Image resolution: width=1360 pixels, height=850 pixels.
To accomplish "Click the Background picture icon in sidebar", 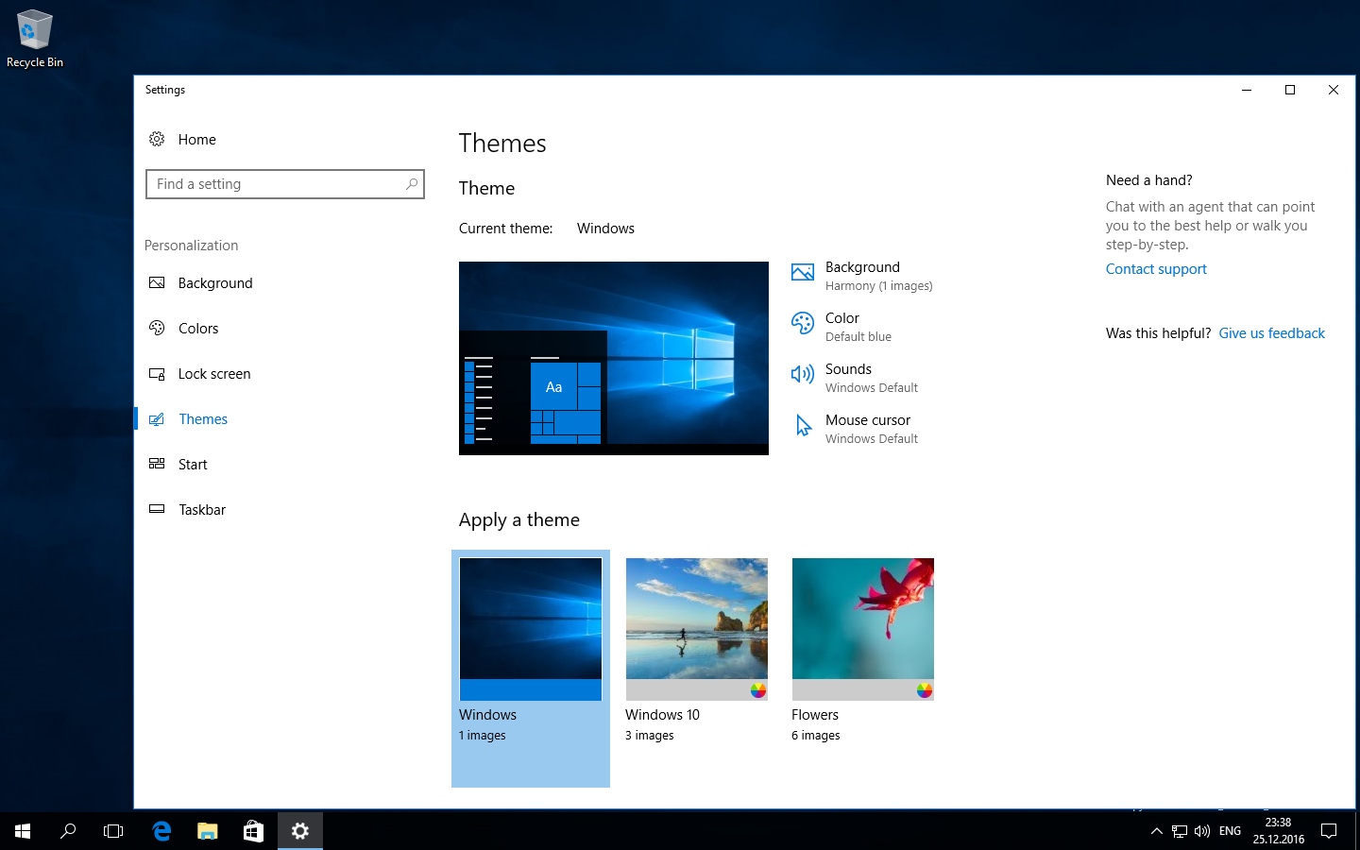I will [157, 283].
